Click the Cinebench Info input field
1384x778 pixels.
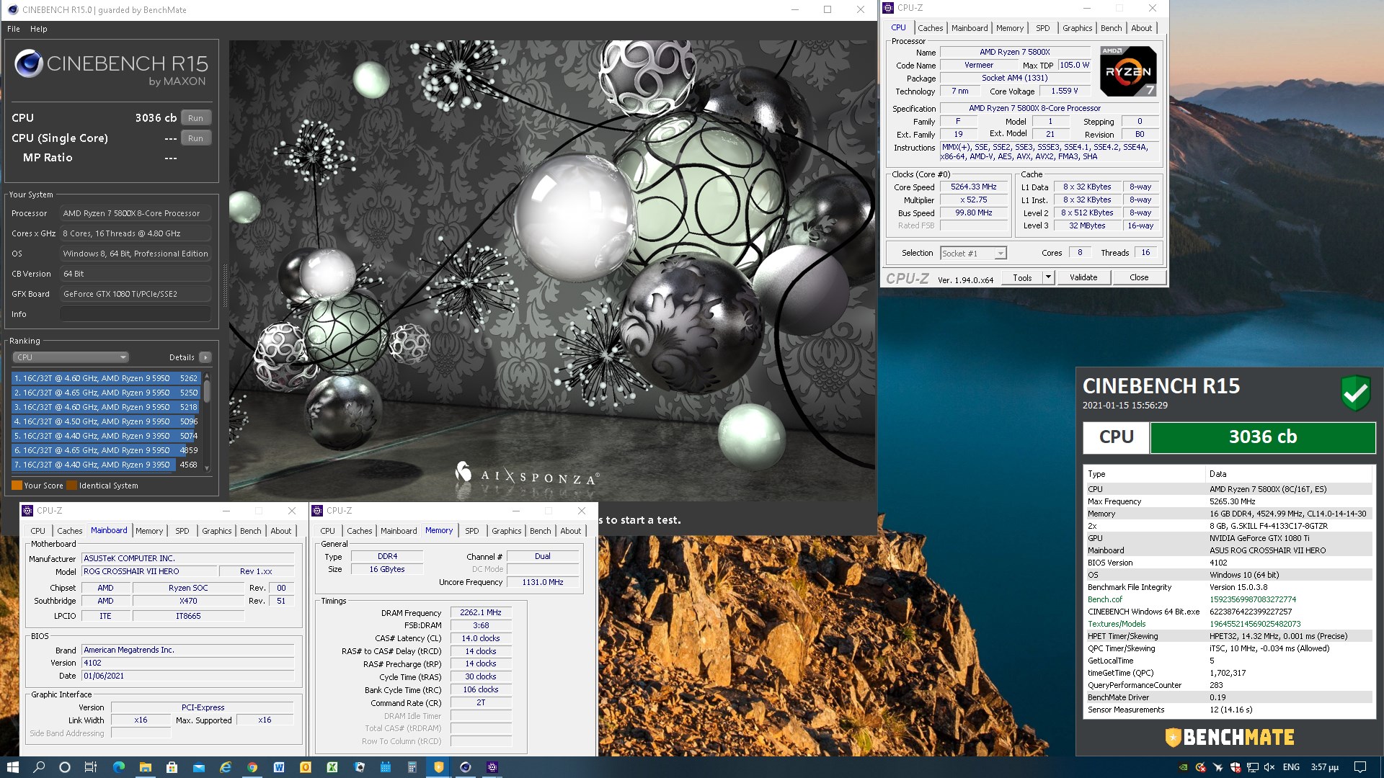(x=136, y=314)
